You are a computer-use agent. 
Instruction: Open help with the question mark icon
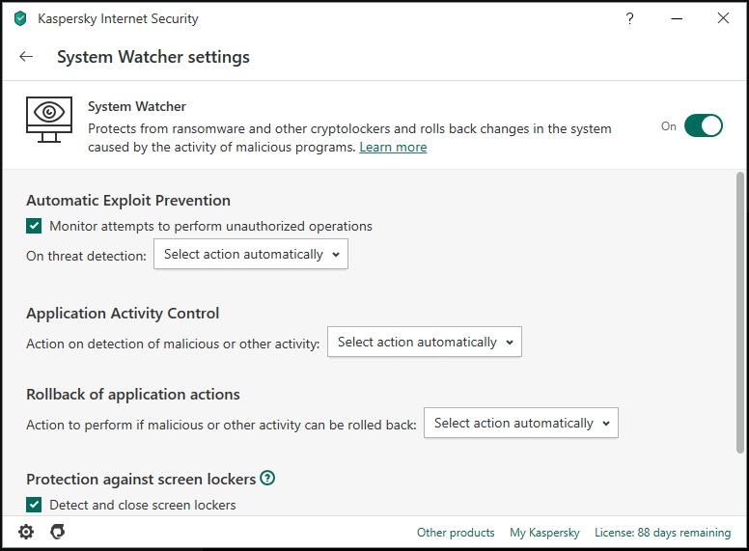tap(629, 18)
